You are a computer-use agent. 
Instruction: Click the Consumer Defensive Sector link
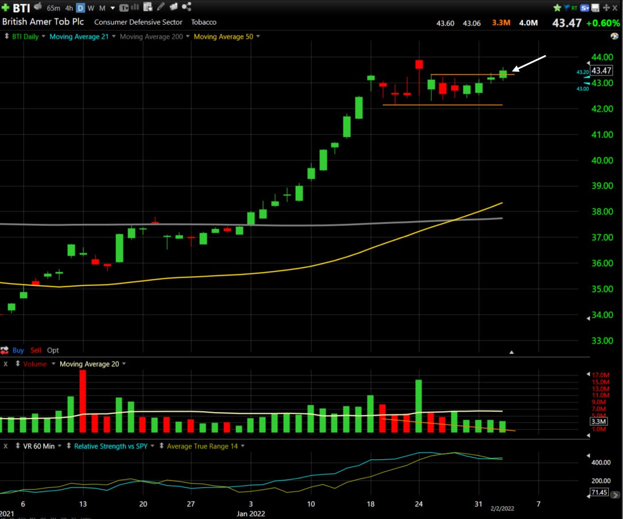(138, 22)
